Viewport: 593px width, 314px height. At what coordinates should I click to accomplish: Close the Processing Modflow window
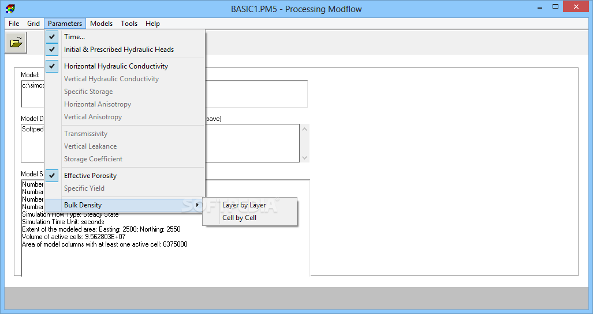pyautogui.click(x=576, y=7)
